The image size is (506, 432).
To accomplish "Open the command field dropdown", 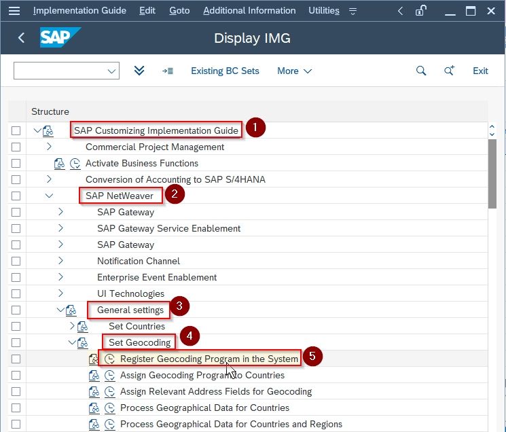I will tap(111, 71).
